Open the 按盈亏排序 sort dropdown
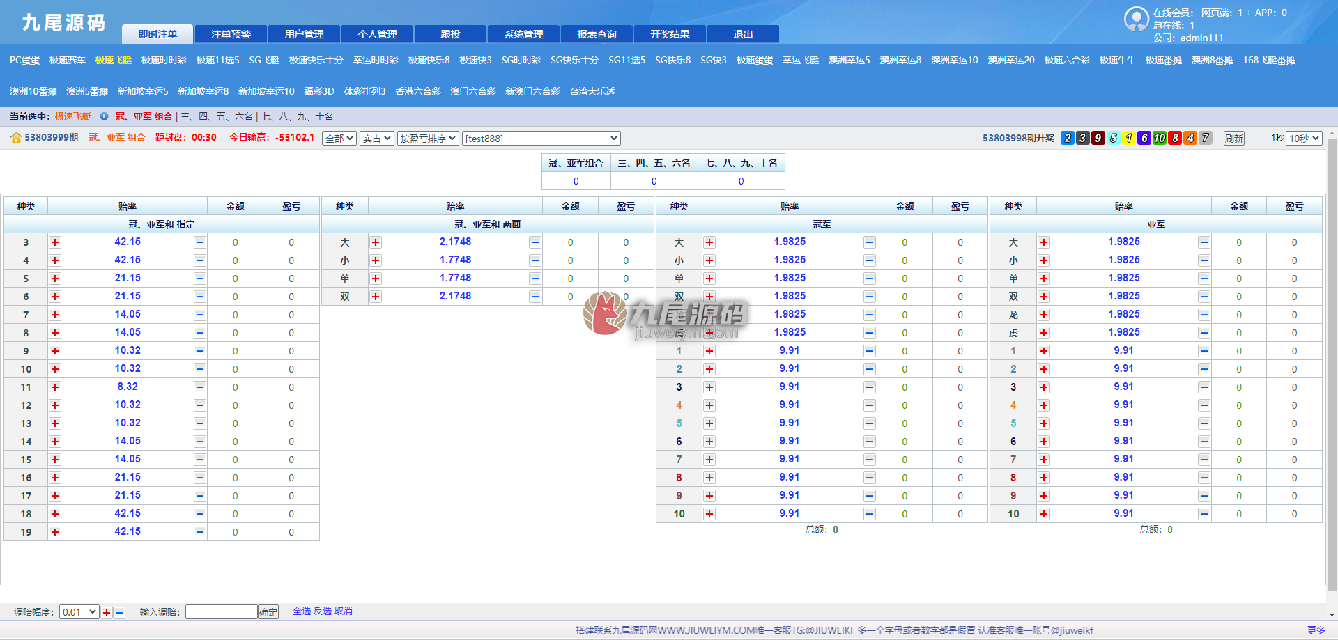 click(428, 139)
